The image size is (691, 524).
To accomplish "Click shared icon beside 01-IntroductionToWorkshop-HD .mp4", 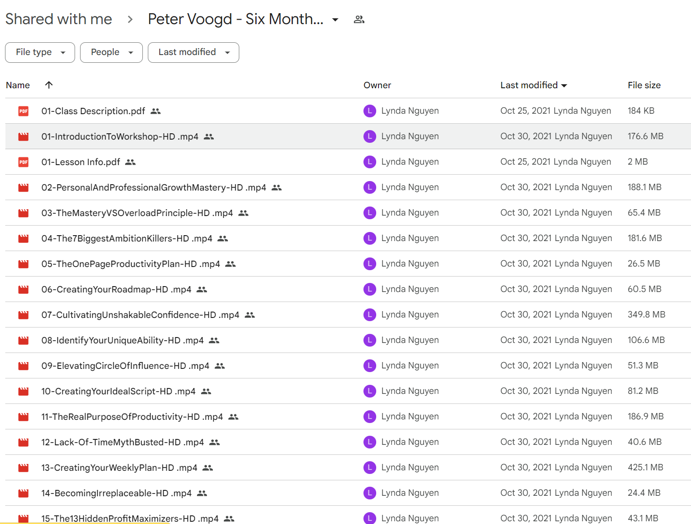I will pyautogui.click(x=209, y=136).
